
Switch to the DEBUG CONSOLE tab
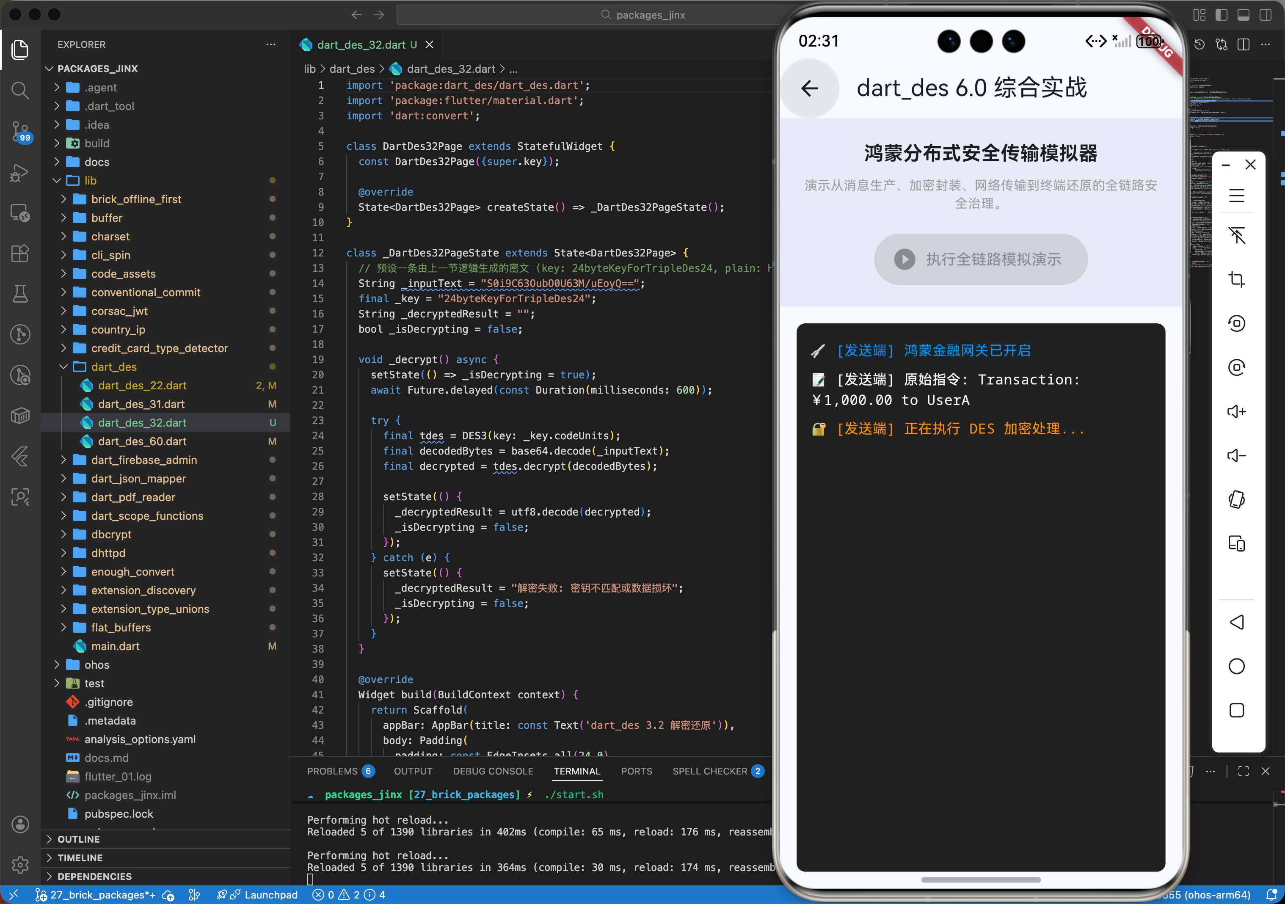pos(493,771)
